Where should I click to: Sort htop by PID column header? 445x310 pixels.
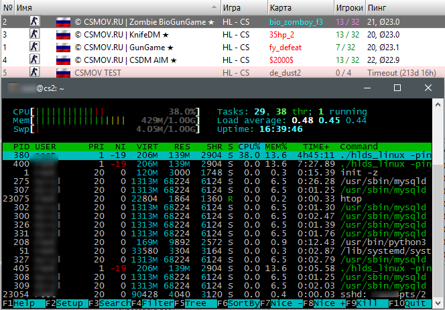coord(21,147)
